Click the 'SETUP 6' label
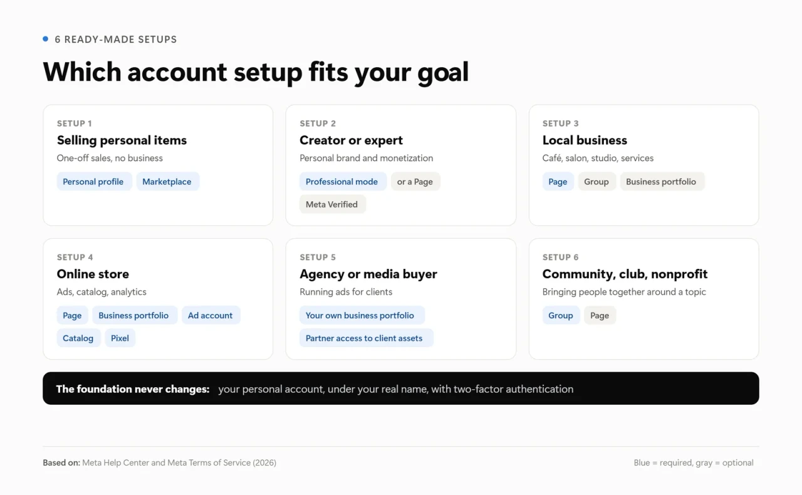 [561, 257]
